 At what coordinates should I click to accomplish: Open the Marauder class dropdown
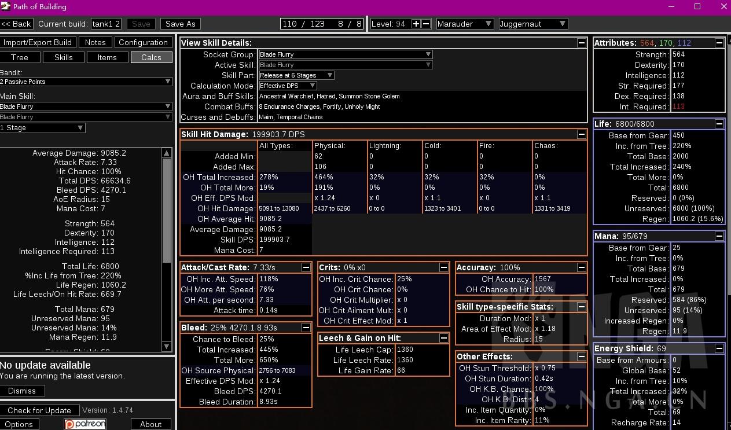coord(465,24)
